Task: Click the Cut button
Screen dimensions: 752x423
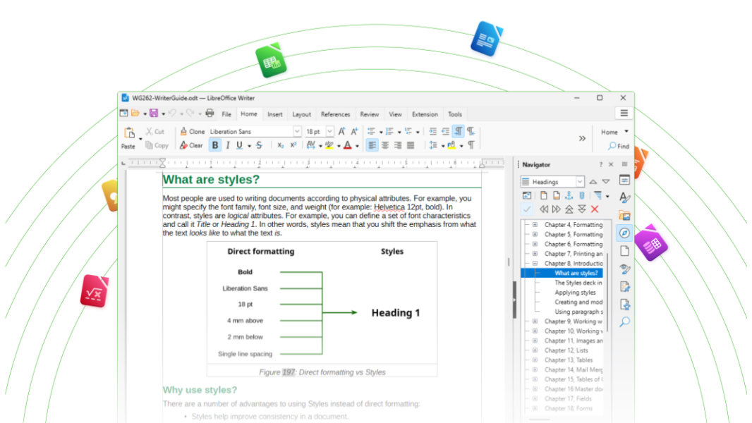Action: [x=155, y=131]
